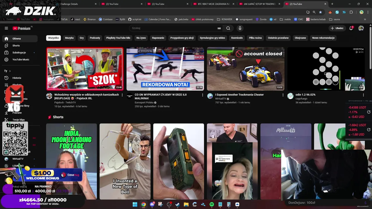The image size is (372, 209).
Task: Select the Na żywo filter chip
Action: [x=141, y=38]
